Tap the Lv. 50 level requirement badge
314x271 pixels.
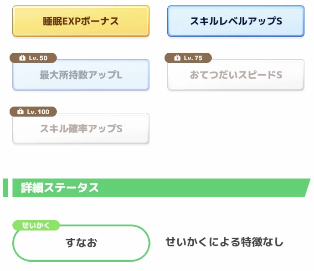tap(33, 58)
